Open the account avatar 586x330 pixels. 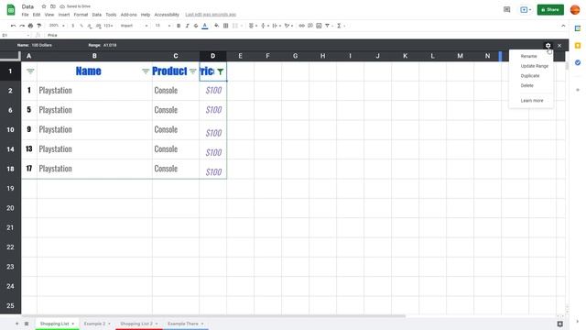pyautogui.click(x=575, y=10)
